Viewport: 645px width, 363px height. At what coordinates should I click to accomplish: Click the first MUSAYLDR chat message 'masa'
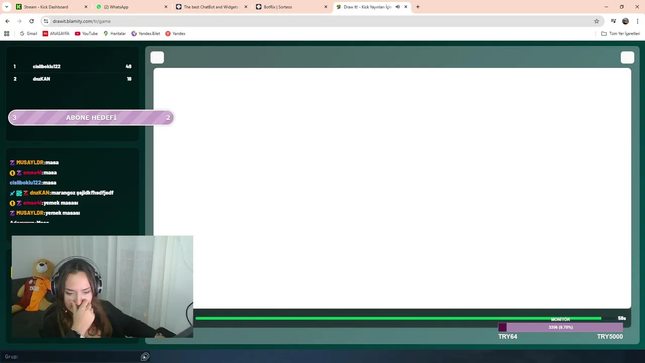click(34, 163)
